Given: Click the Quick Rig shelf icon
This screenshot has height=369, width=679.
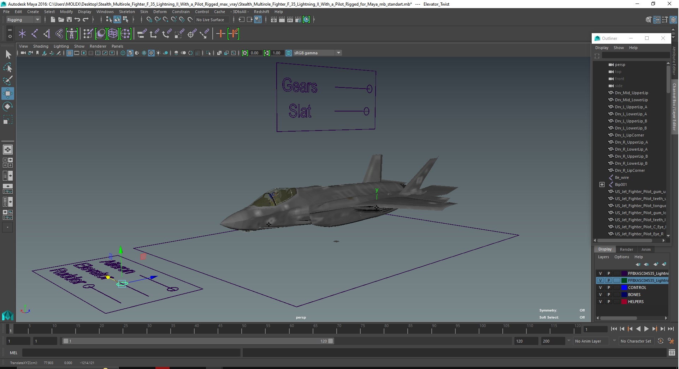Looking at the screenshot, I should 72,34.
